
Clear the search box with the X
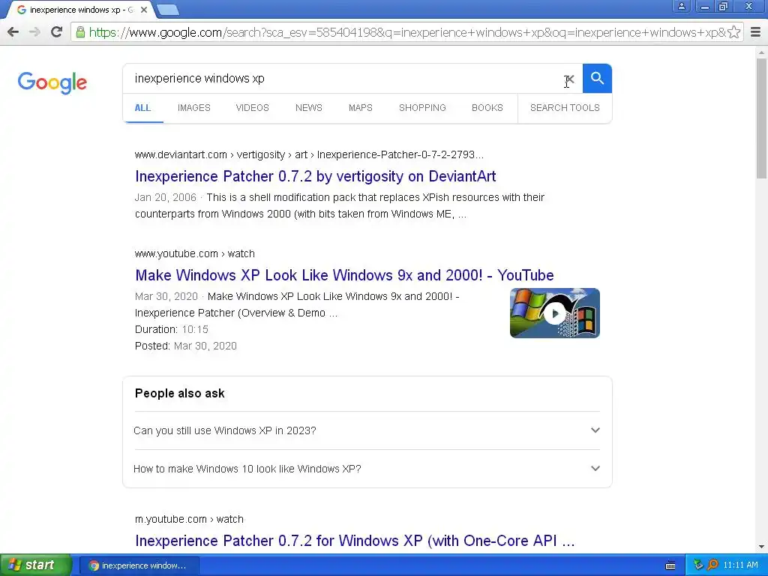[x=568, y=79]
